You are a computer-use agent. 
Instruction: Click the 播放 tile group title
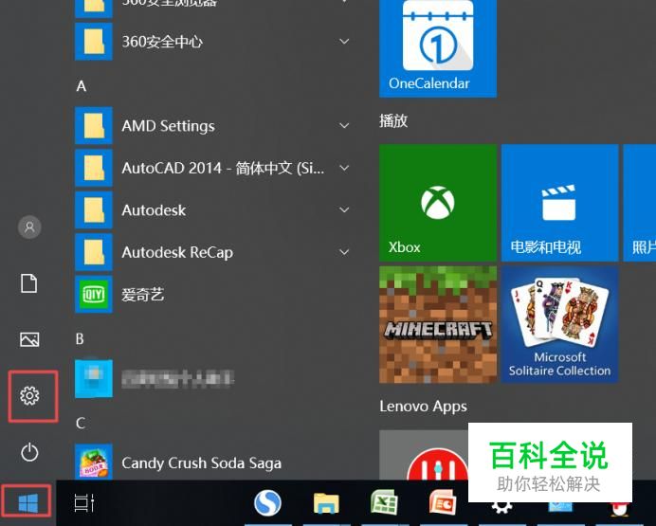(393, 121)
